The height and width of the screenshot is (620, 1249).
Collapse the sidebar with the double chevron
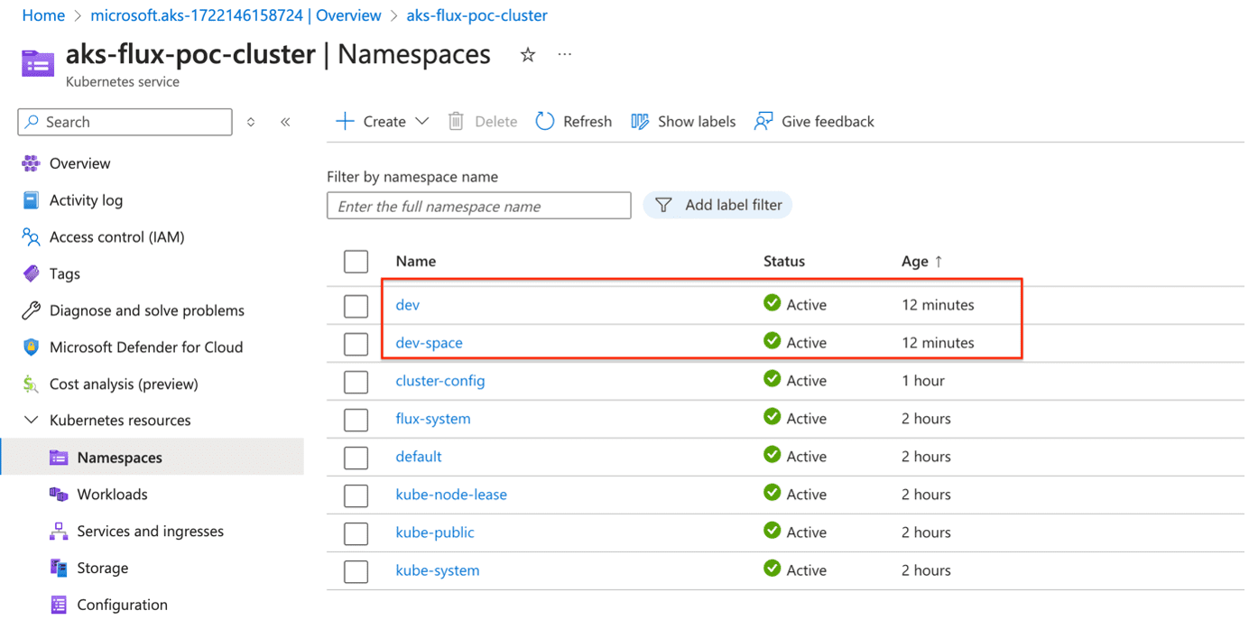coord(285,122)
